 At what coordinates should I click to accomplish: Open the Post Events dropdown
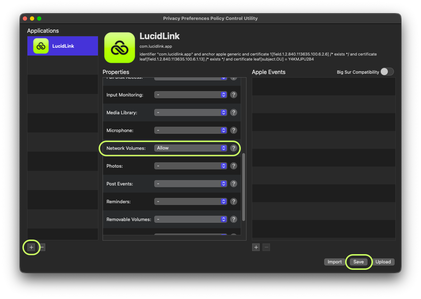[x=191, y=184]
